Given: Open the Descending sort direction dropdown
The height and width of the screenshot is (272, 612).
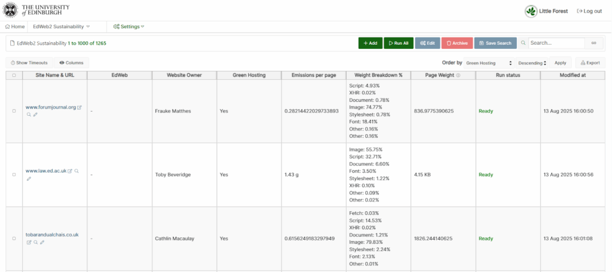Looking at the screenshot, I should click(531, 63).
